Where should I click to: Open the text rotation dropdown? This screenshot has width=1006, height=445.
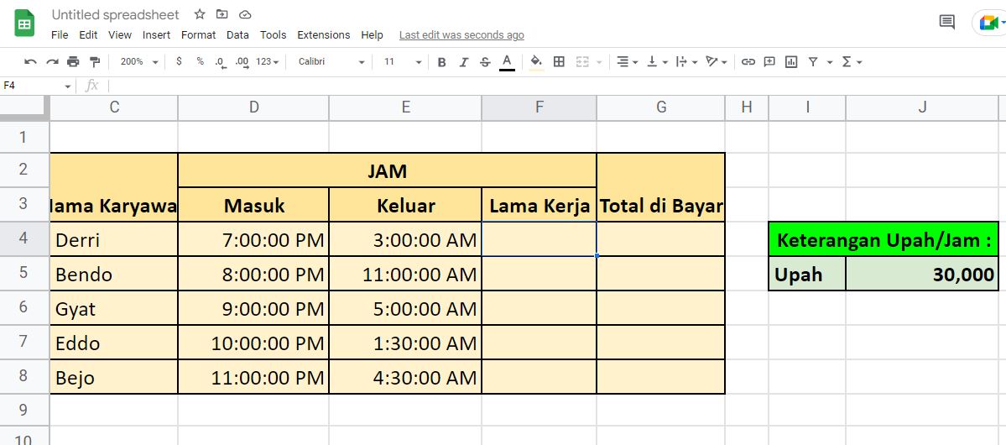[x=716, y=61]
